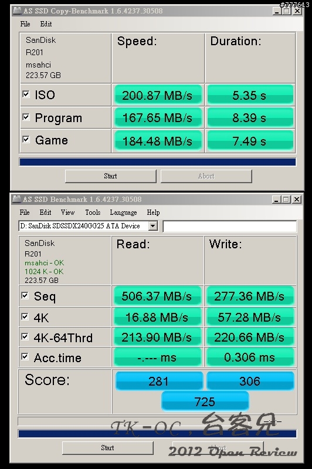Click the write access time 0.306 ms

click(x=250, y=357)
